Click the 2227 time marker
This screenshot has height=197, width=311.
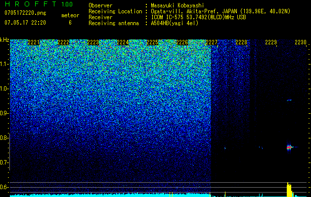tap(212, 42)
